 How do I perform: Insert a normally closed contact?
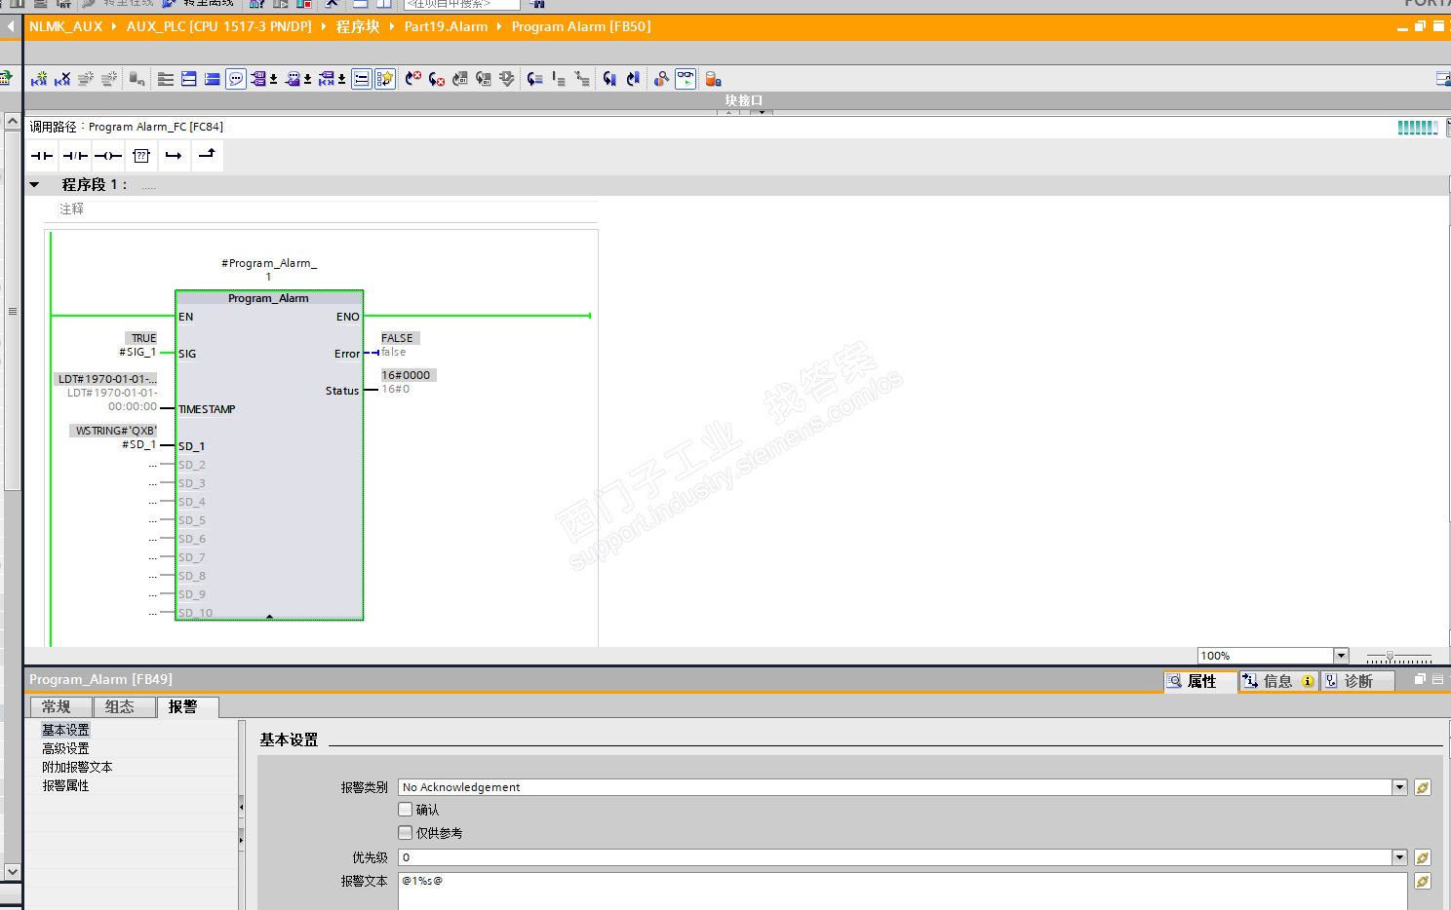pyautogui.click(x=75, y=156)
